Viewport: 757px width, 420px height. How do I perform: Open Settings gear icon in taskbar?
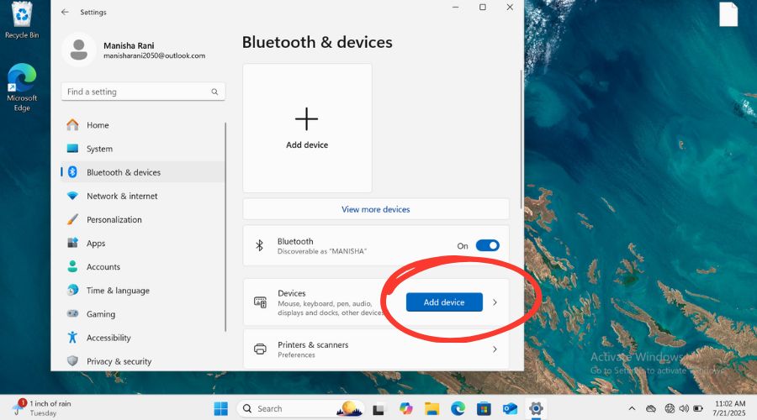536,408
